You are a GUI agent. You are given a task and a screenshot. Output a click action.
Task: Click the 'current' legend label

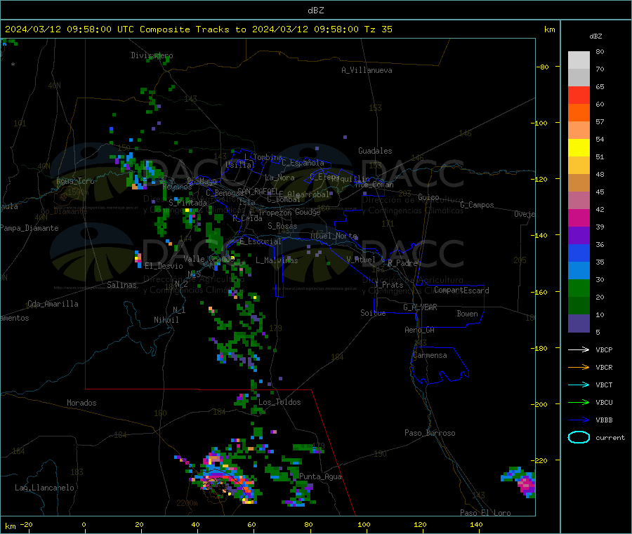pos(610,438)
